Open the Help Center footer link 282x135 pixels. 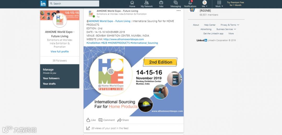tap(210, 25)
